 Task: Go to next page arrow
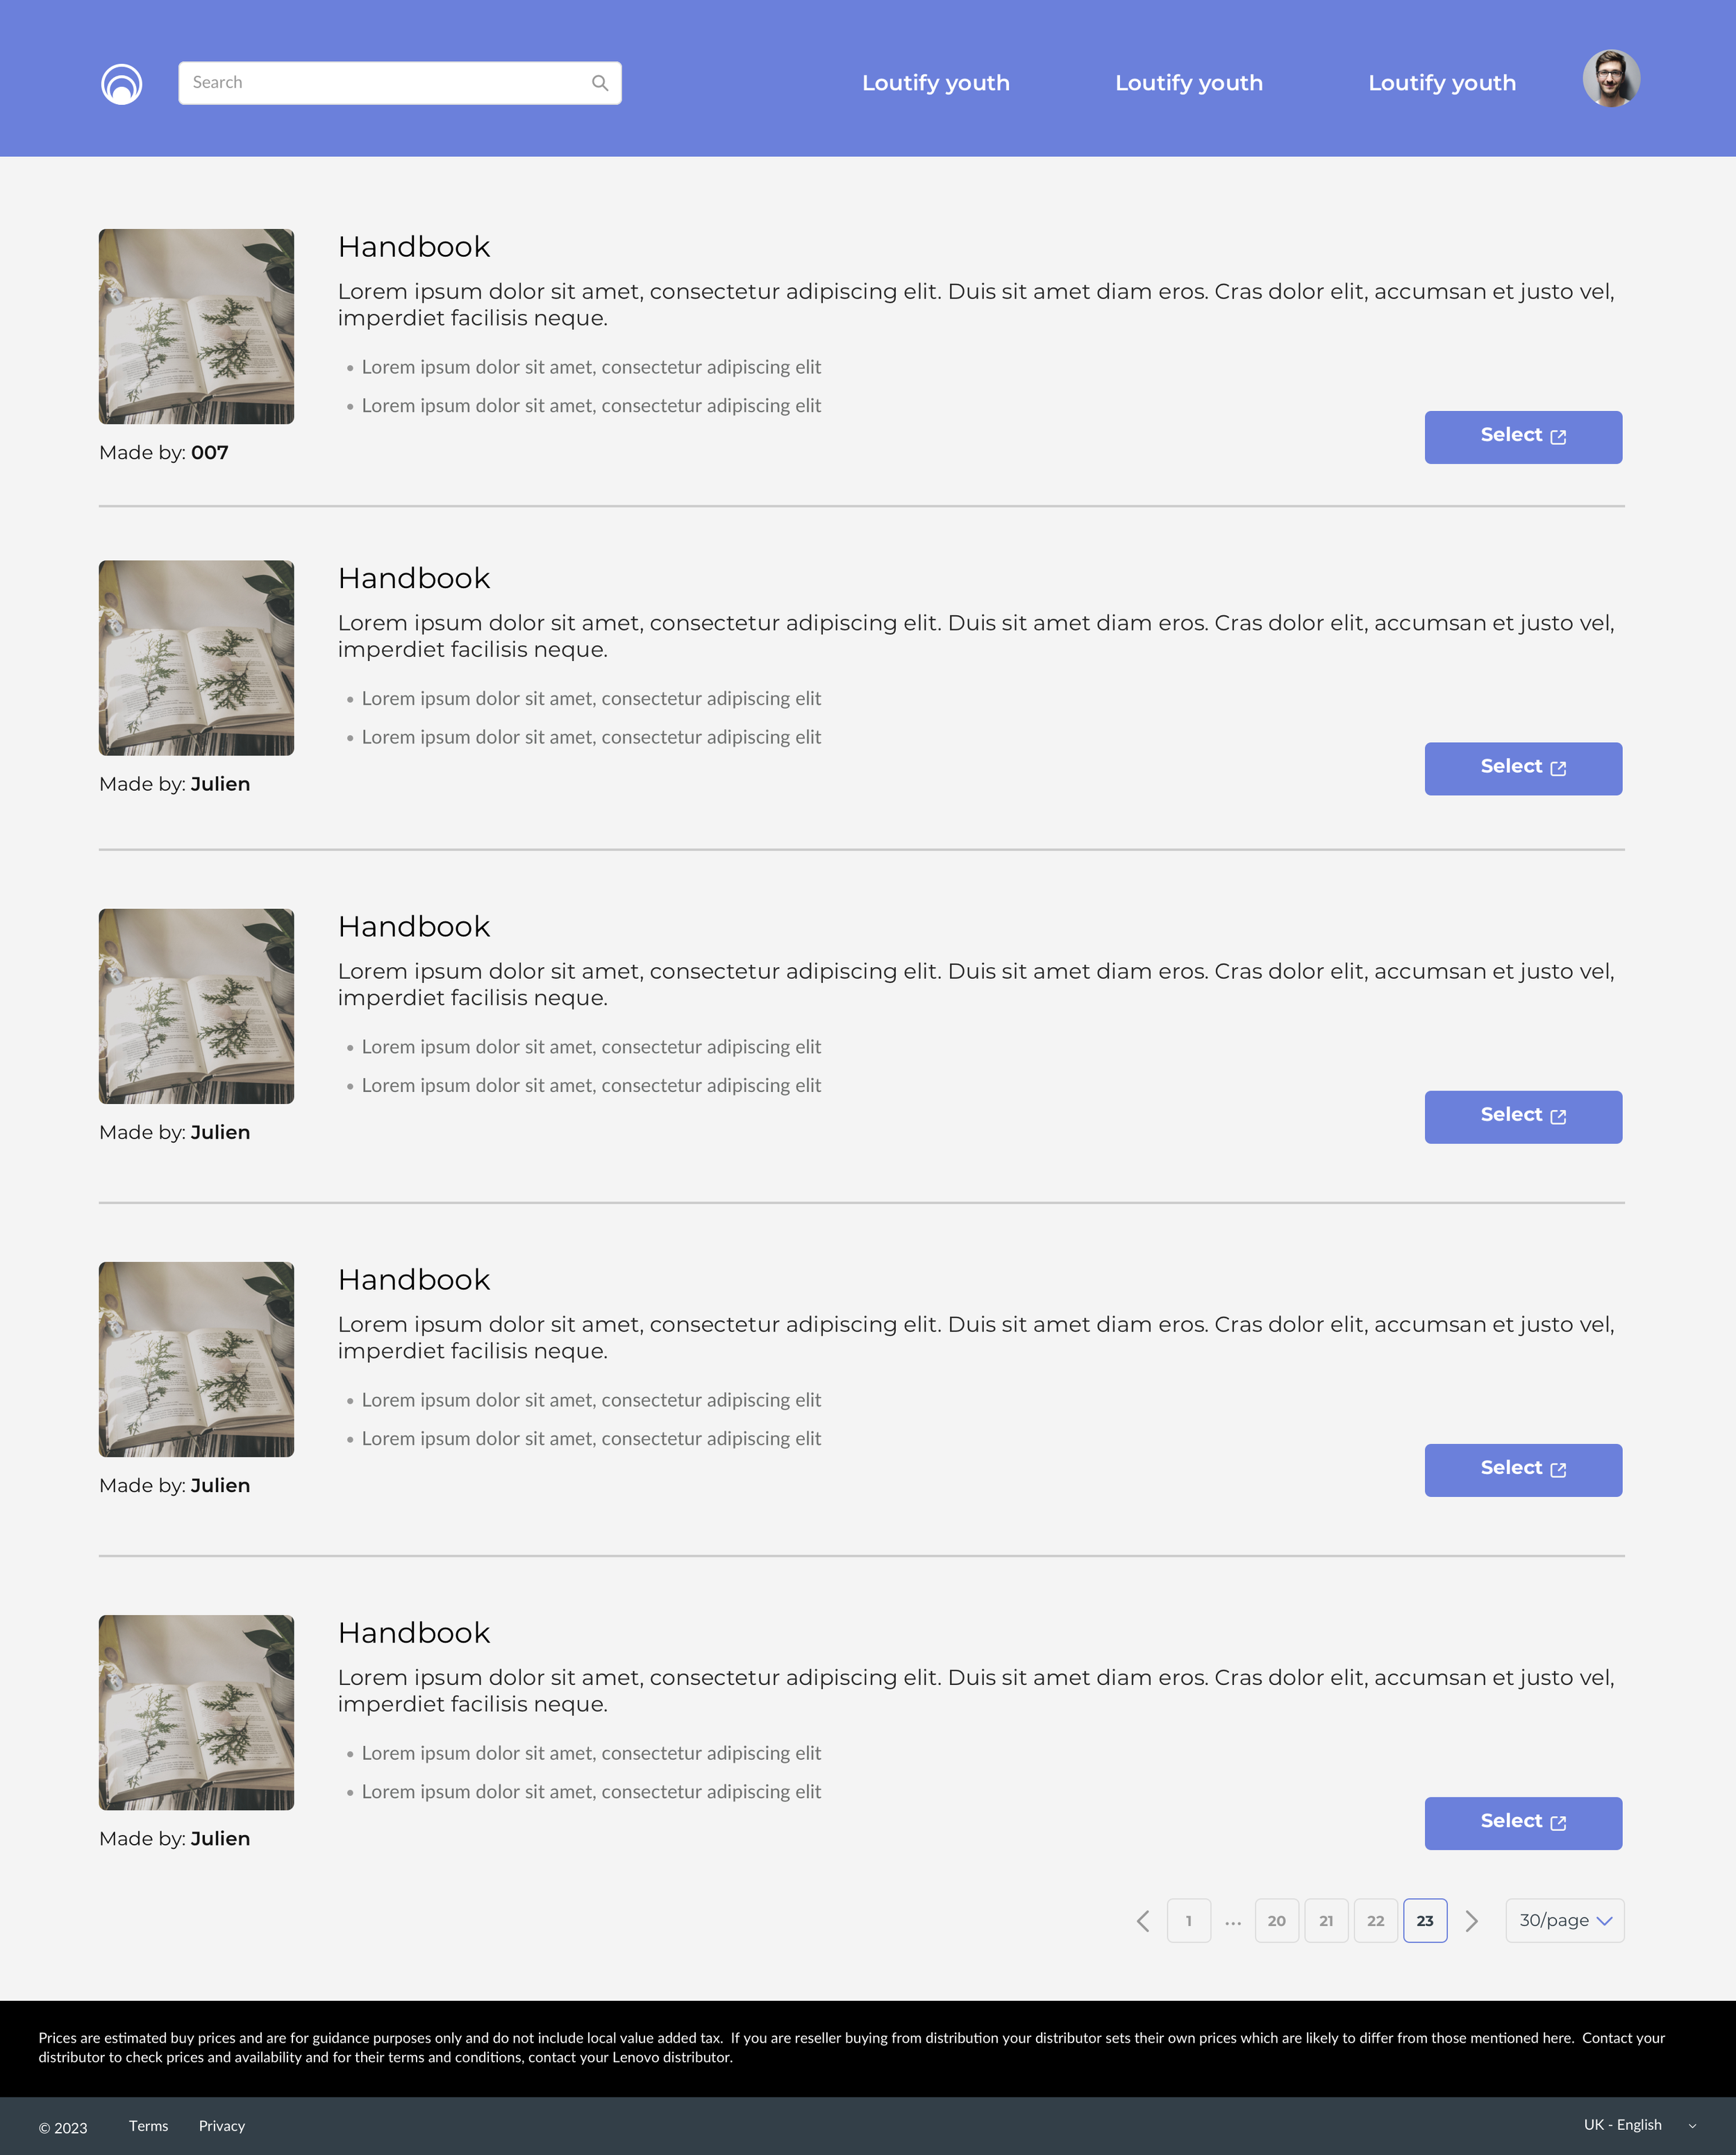(x=1471, y=1921)
